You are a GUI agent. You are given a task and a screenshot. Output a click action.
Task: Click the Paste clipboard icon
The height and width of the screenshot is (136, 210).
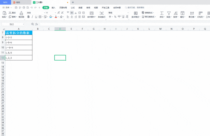(x=4, y=13)
